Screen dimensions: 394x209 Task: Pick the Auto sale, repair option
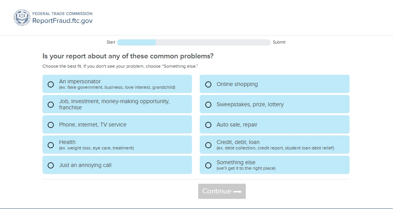[208, 125]
